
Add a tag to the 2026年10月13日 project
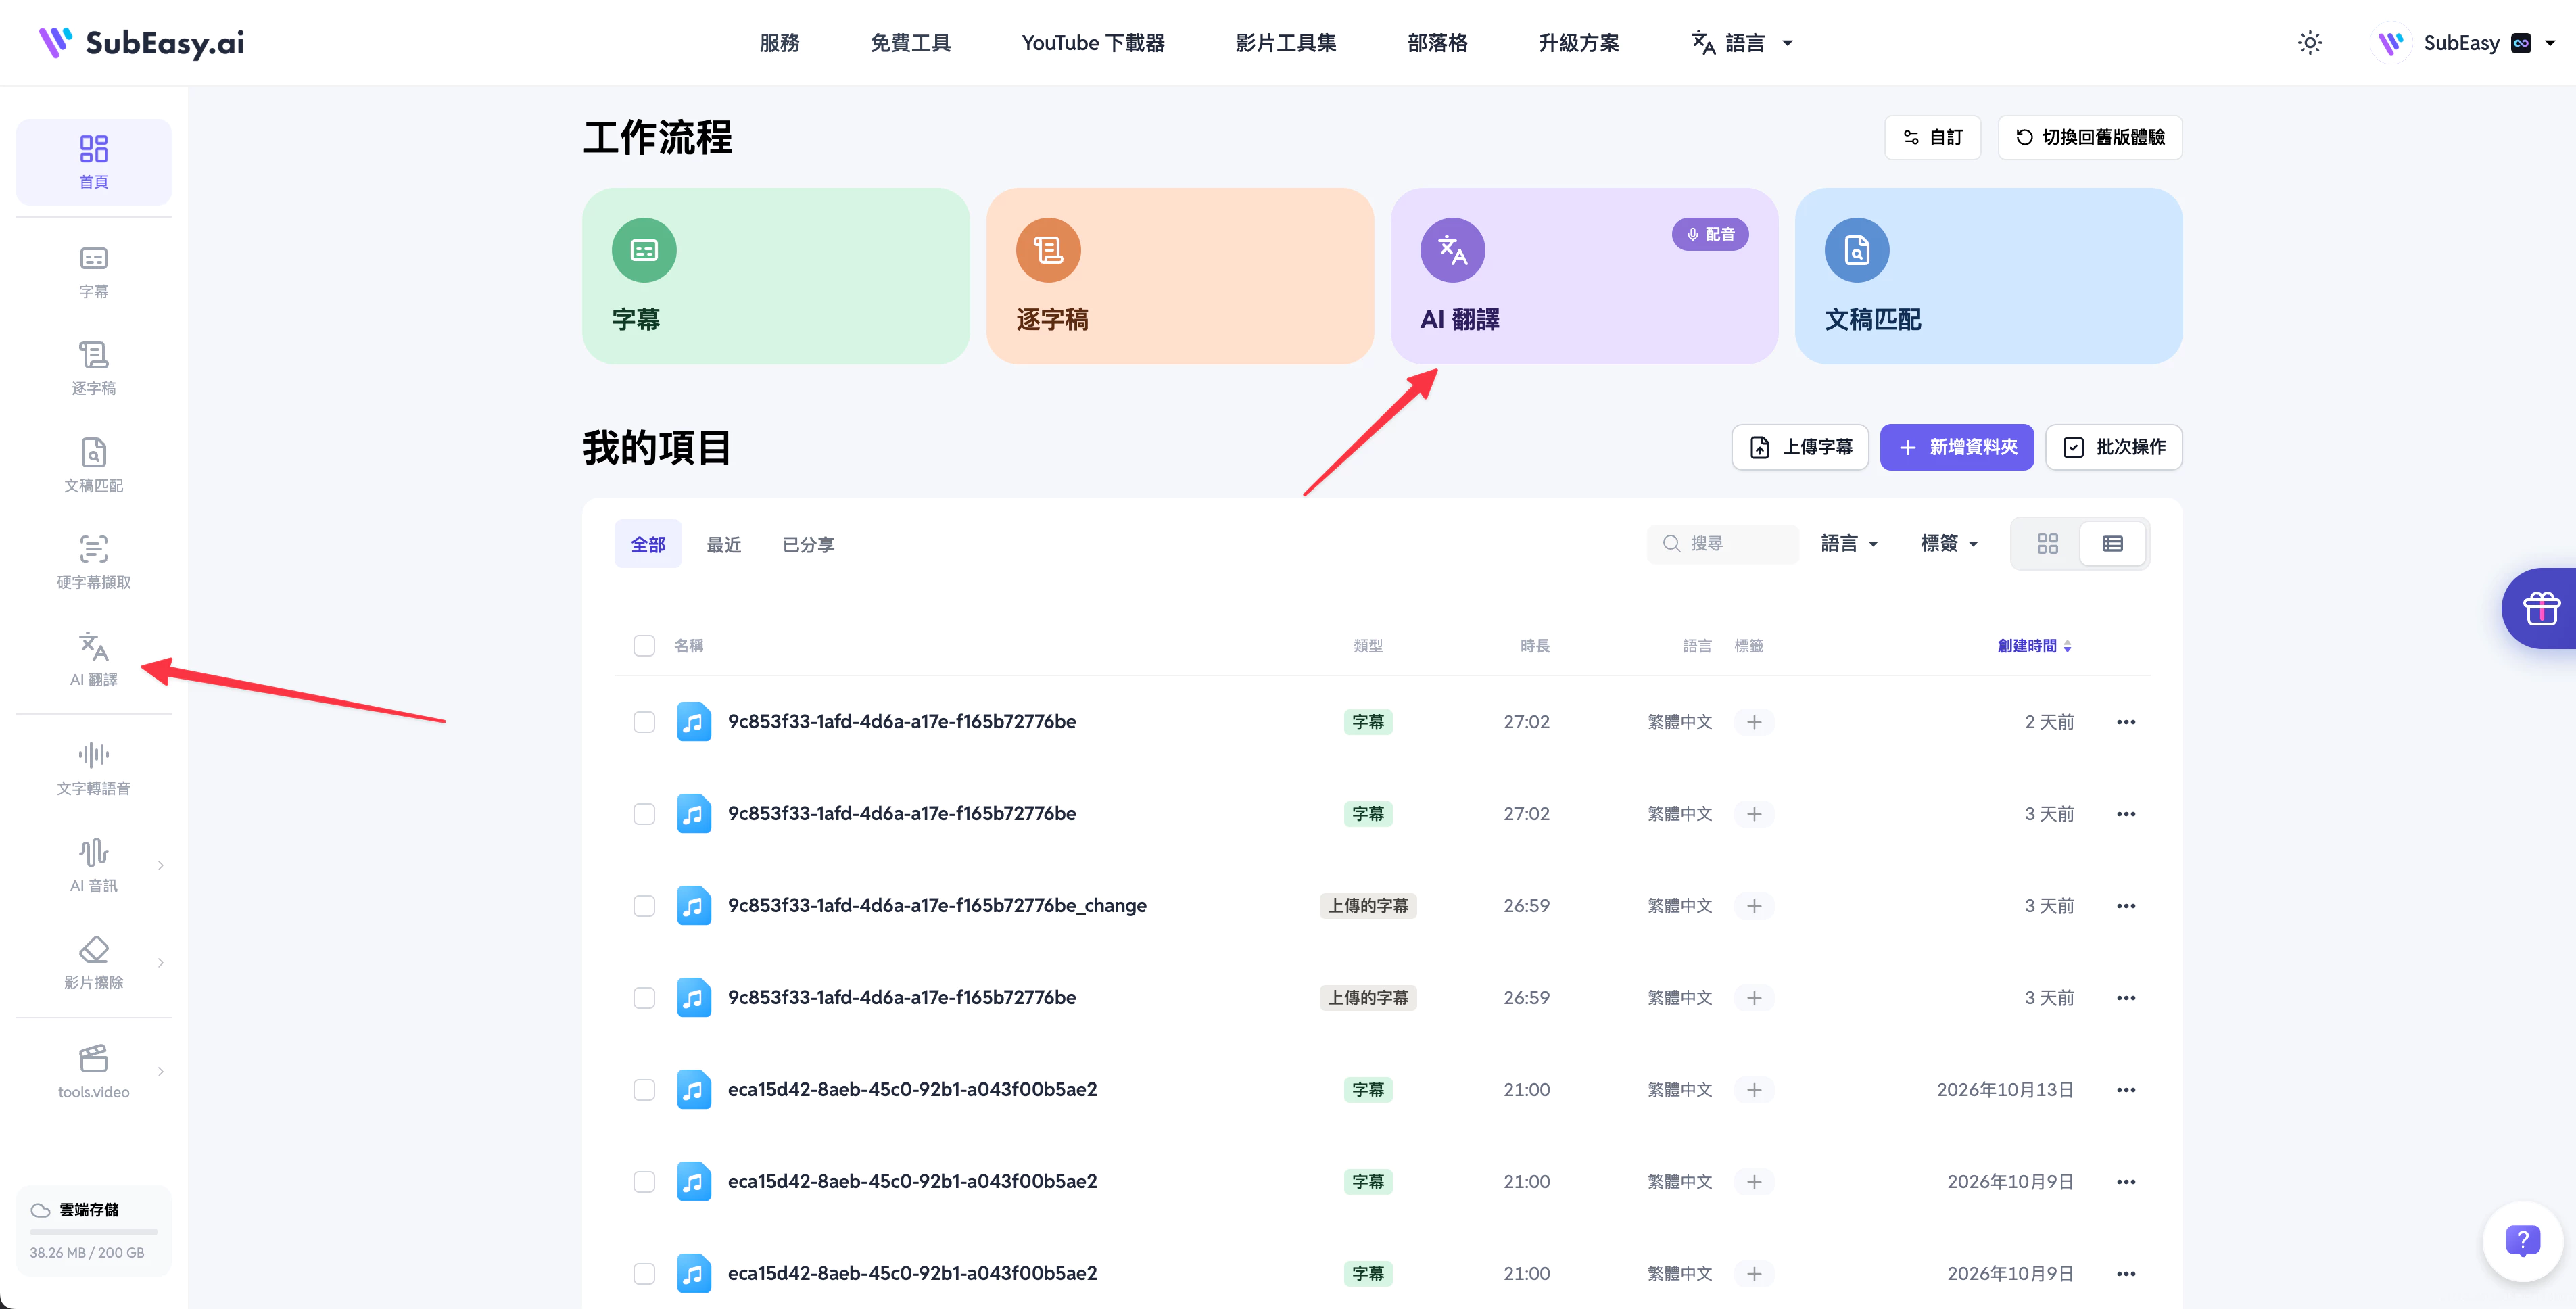pos(1754,1090)
